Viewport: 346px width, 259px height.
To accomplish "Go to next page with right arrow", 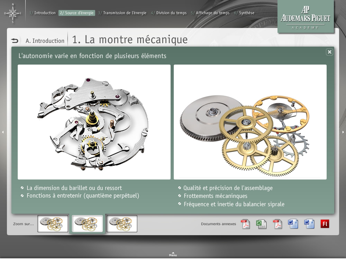I will tap(343, 132).
